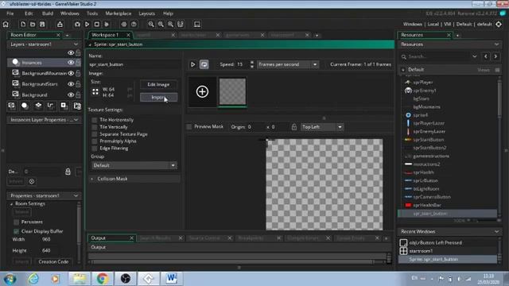
Task: Add new tile layer icon
Action: pos(38,106)
